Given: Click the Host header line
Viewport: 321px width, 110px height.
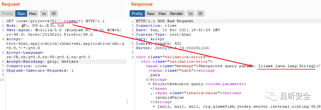Looking at the screenshot, I should tap(35, 25).
